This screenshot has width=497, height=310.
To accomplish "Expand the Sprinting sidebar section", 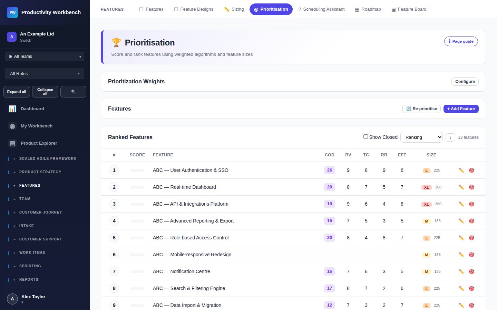I will [x=45, y=266].
